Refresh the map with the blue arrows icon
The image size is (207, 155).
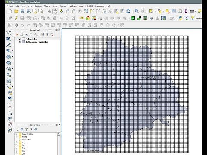(x=128, y=11)
